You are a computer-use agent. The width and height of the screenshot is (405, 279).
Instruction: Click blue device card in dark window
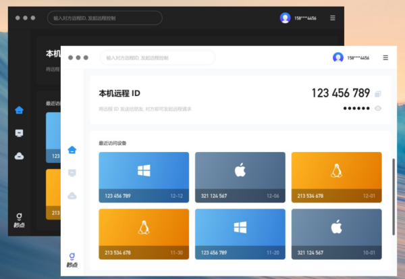[x=53, y=137]
